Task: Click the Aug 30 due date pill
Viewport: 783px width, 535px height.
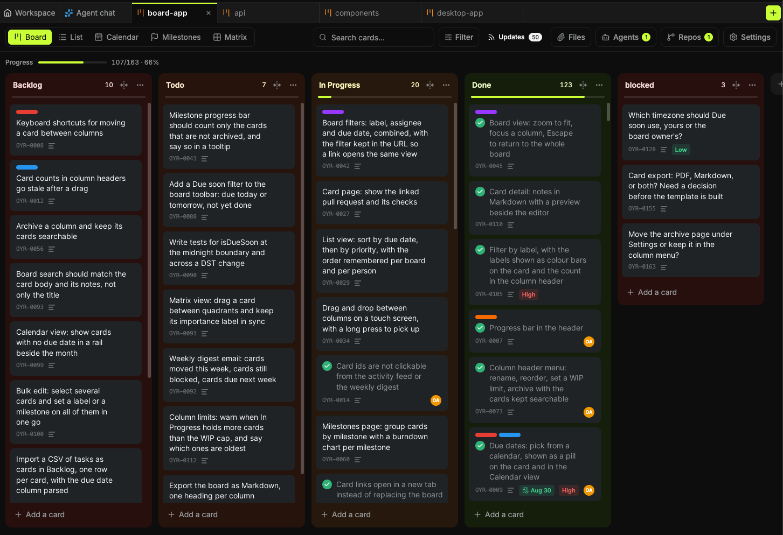Action: (x=537, y=490)
